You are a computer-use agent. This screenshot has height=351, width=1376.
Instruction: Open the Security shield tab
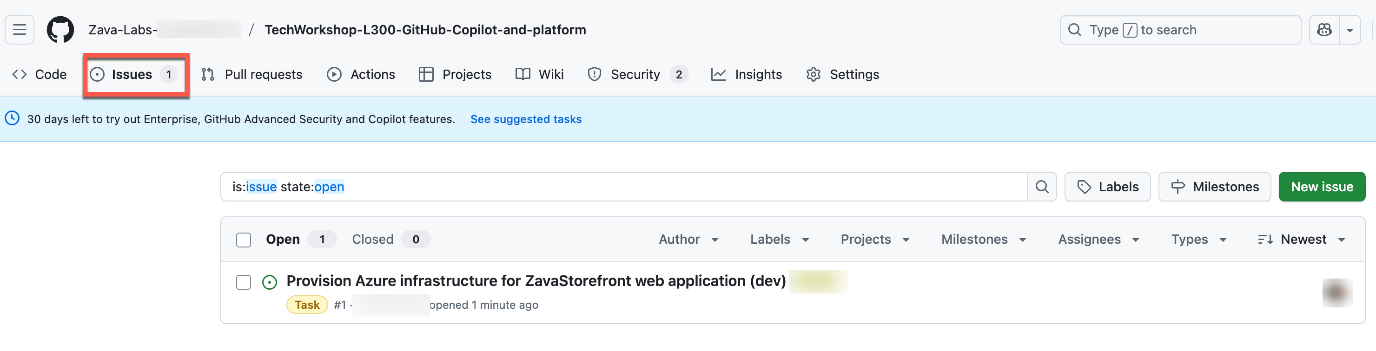(637, 75)
